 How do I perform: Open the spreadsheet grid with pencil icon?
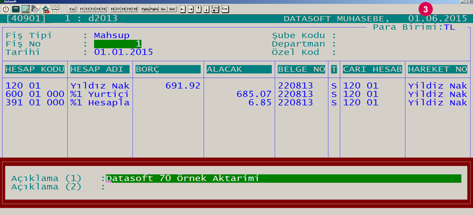26,9
